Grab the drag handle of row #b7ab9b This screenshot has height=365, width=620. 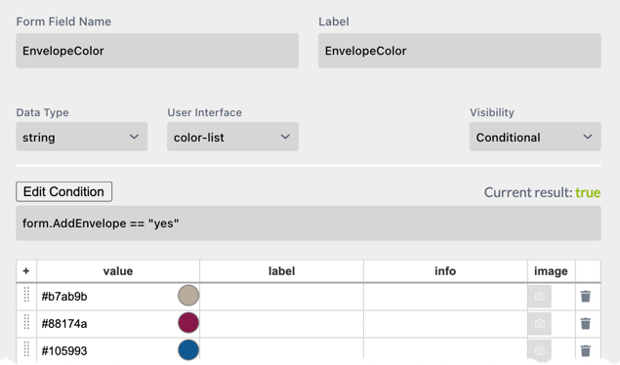[26, 295]
